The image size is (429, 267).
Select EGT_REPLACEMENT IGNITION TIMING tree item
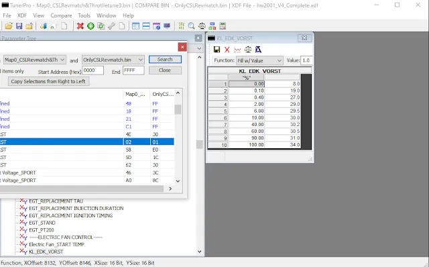click(x=70, y=215)
